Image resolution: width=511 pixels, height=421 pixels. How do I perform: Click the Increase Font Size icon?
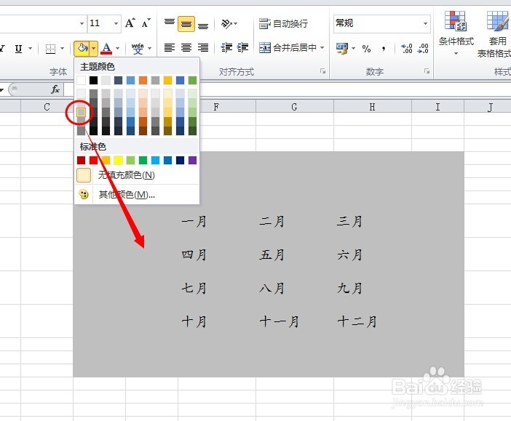click(x=130, y=23)
